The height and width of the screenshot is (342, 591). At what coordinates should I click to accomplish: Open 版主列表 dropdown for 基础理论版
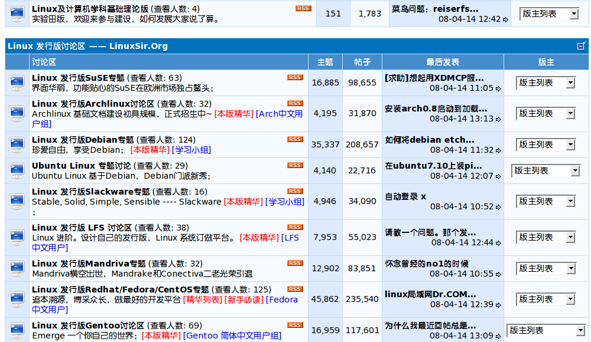point(549,14)
